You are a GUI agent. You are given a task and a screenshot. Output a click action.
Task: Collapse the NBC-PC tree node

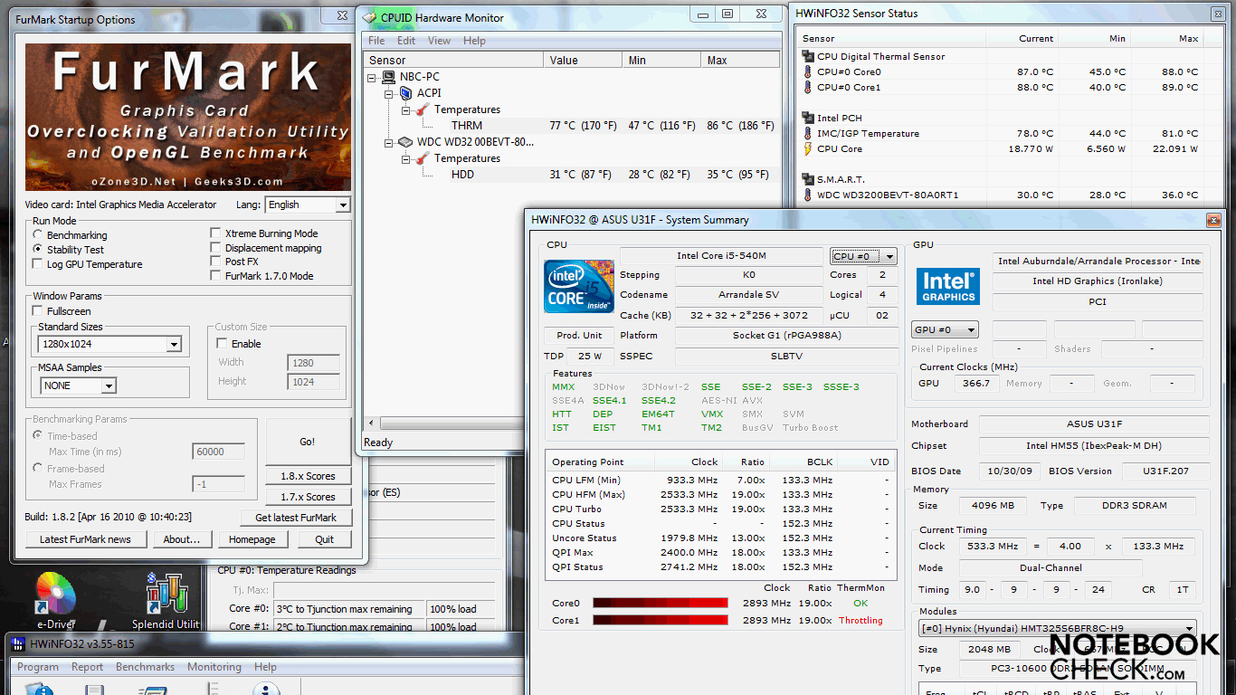[x=373, y=77]
